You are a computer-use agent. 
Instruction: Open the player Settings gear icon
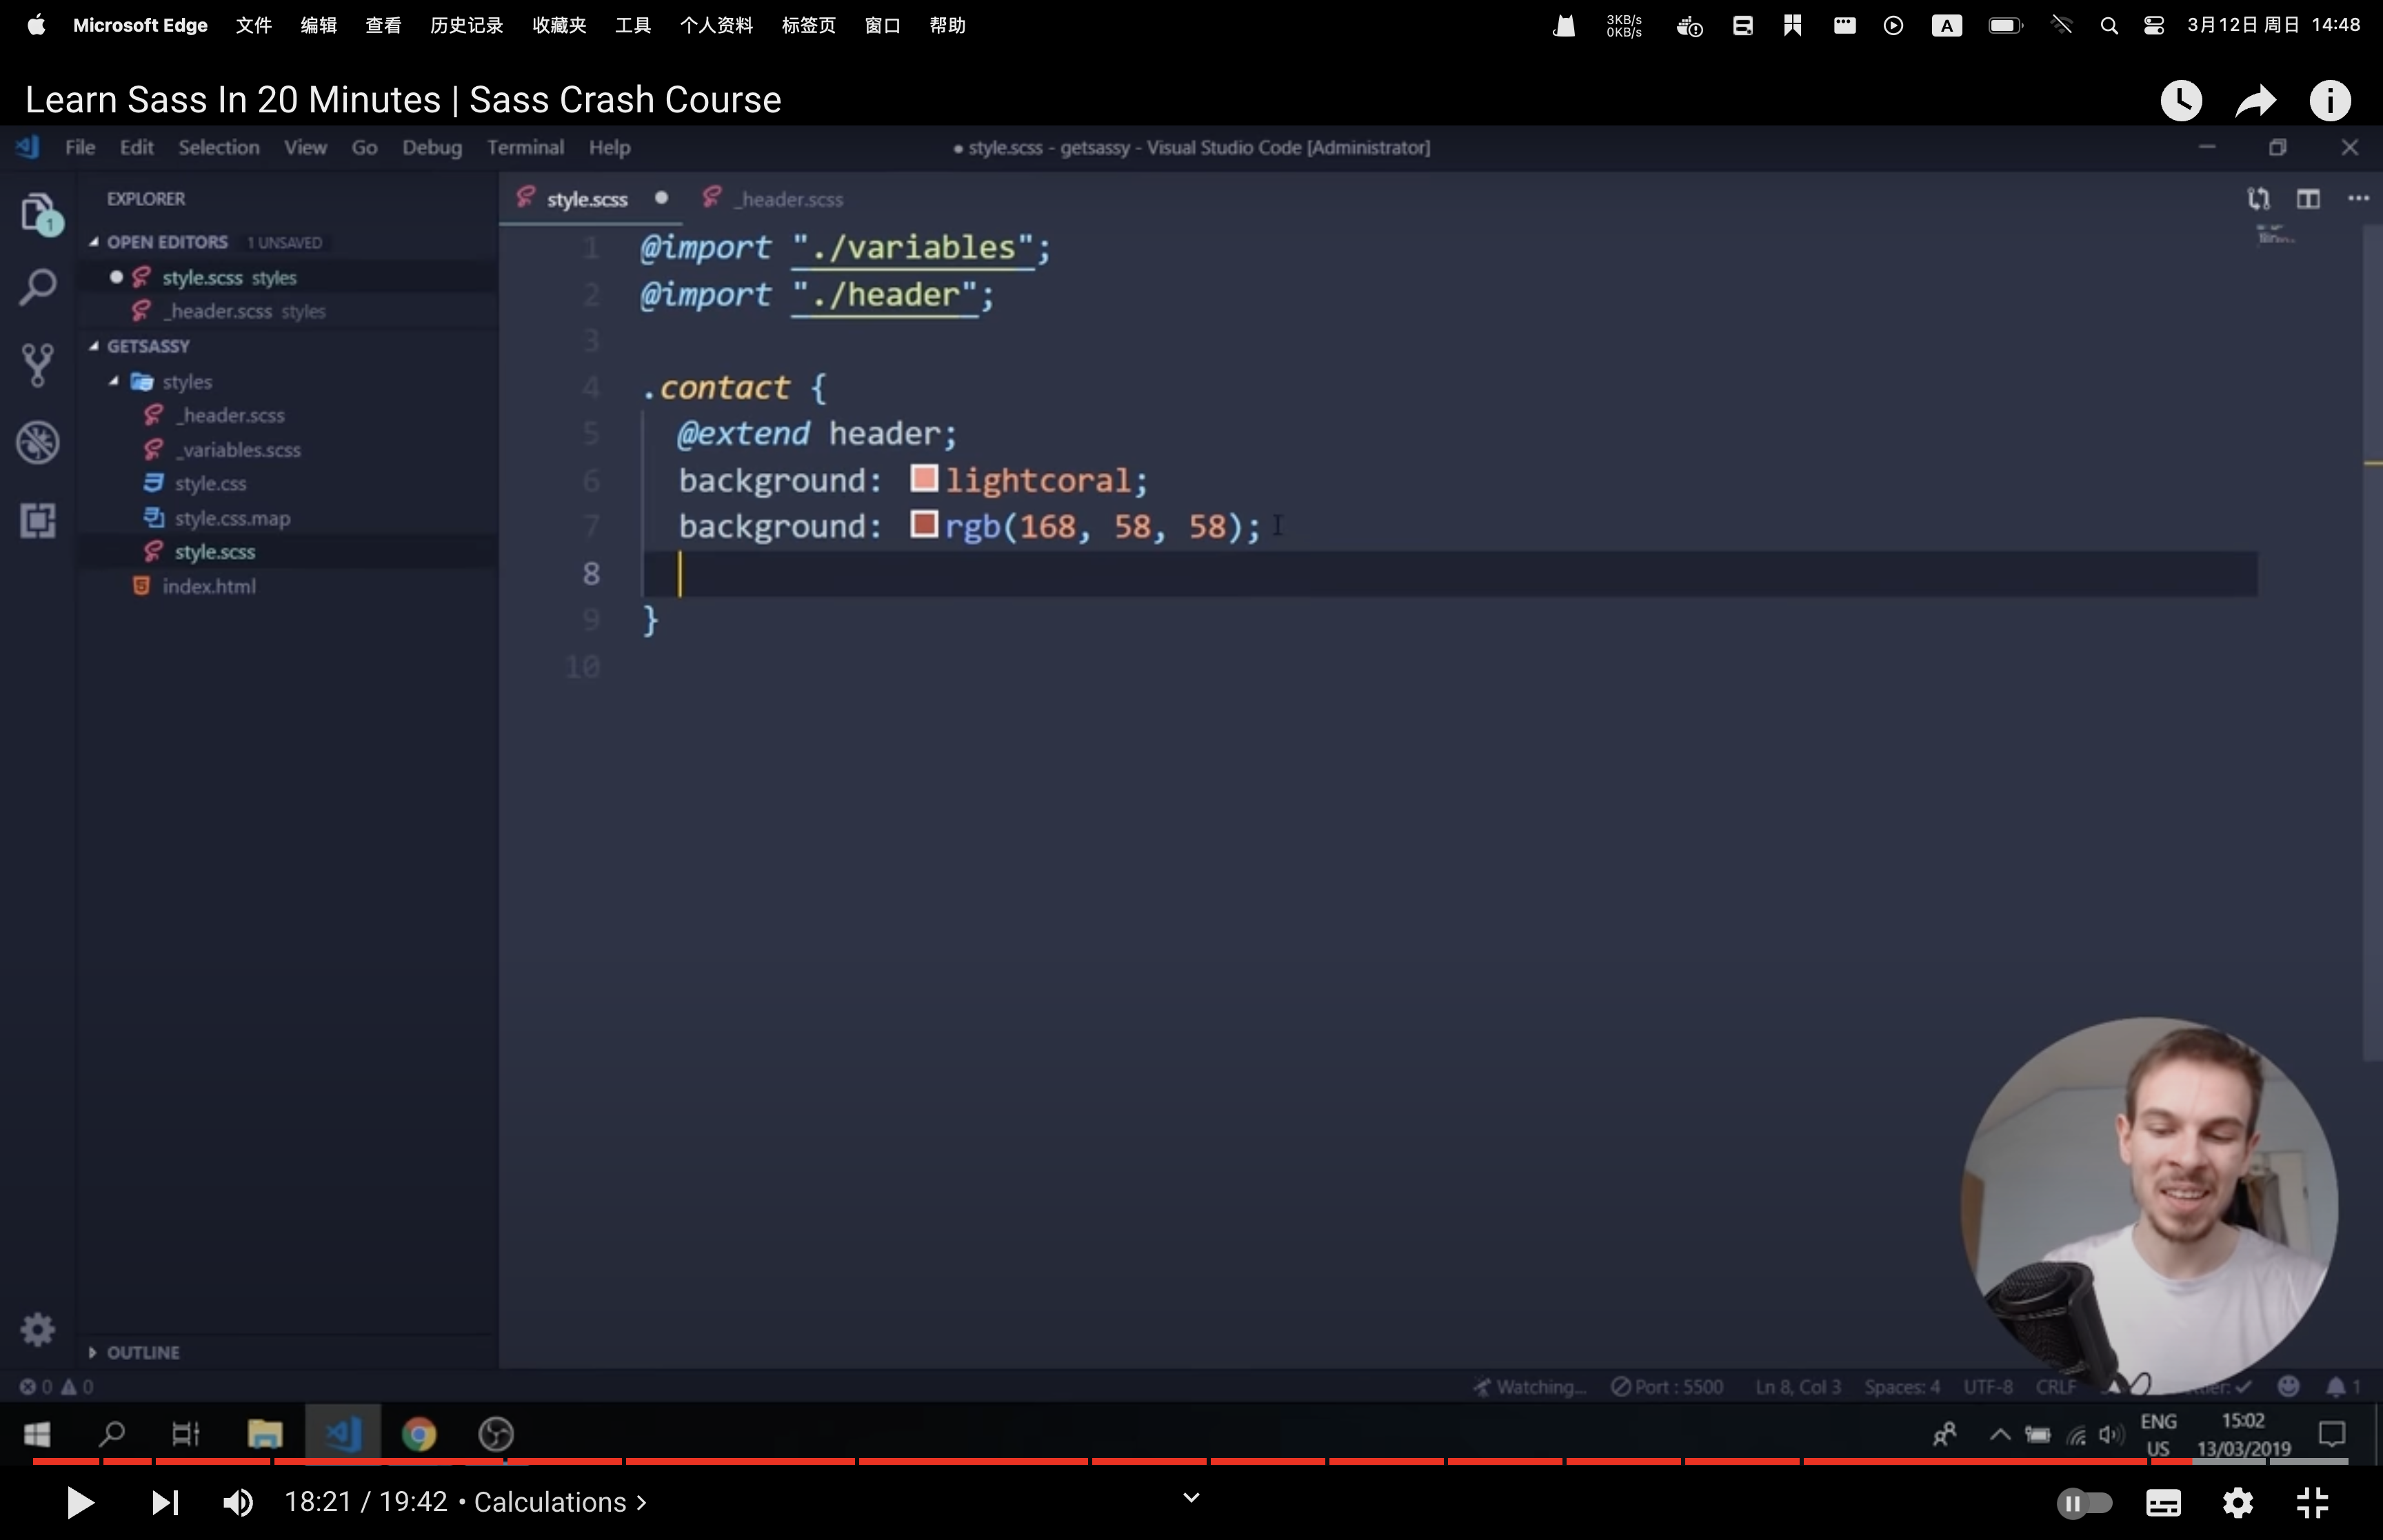tap(2238, 1502)
